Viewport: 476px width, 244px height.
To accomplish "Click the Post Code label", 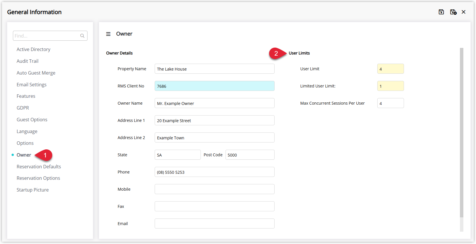I will 213,155.
